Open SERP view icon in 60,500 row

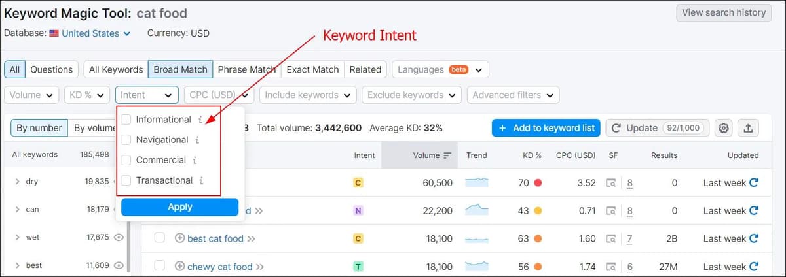click(x=611, y=183)
